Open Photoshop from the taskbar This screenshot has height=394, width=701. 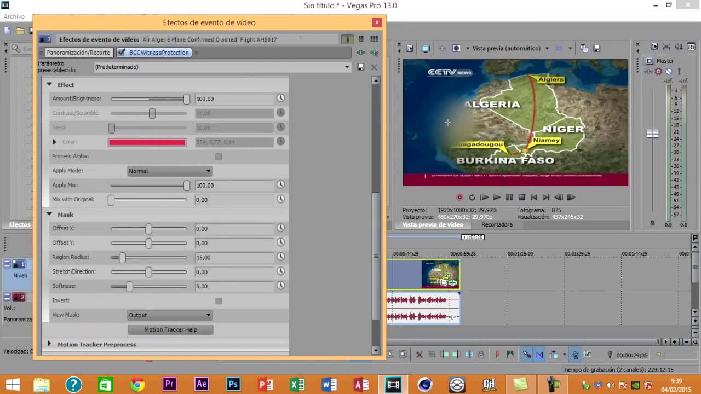click(233, 385)
